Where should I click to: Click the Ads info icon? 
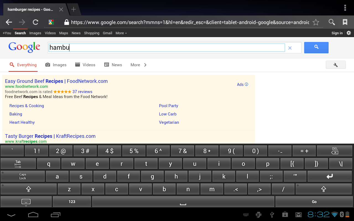point(246,84)
